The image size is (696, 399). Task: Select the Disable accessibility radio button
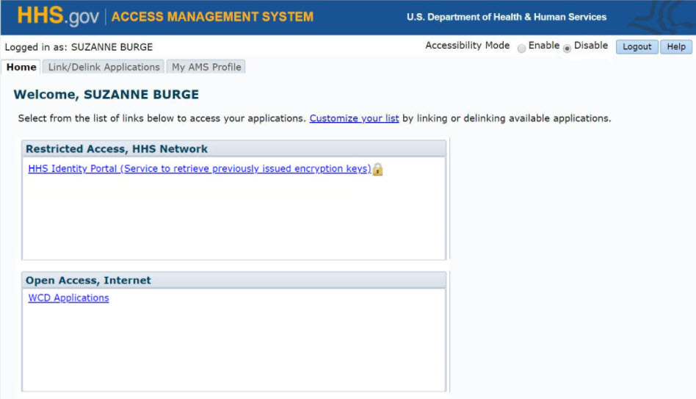pos(567,48)
